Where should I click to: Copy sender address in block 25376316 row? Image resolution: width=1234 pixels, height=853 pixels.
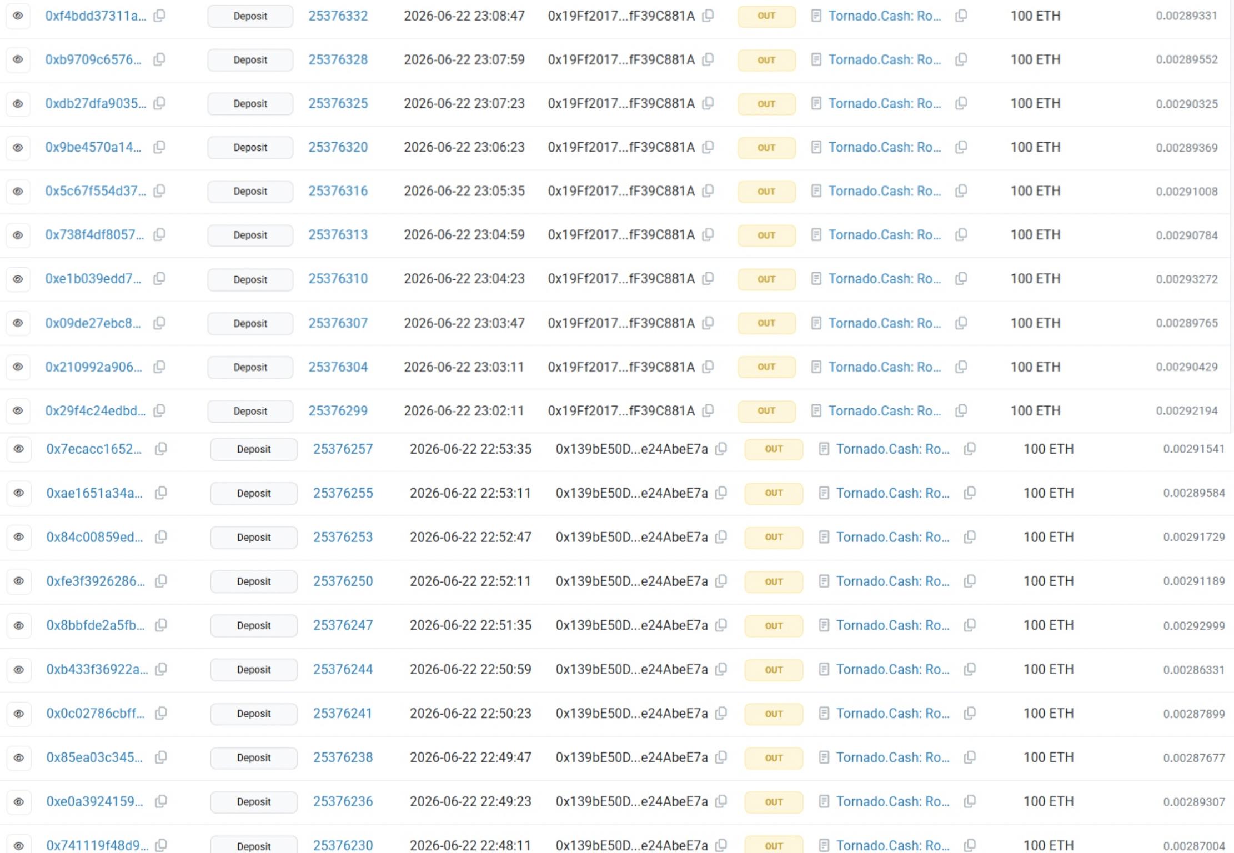708,191
